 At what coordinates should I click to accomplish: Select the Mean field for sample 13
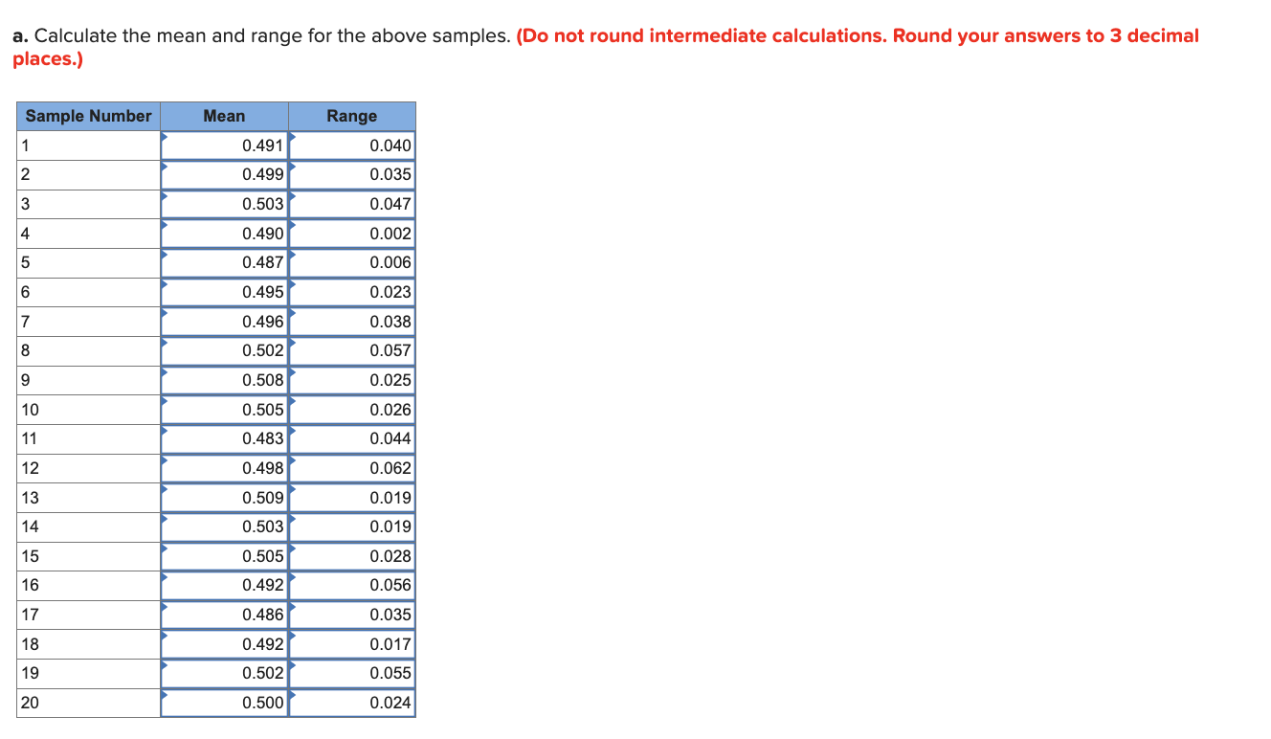click(x=225, y=498)
